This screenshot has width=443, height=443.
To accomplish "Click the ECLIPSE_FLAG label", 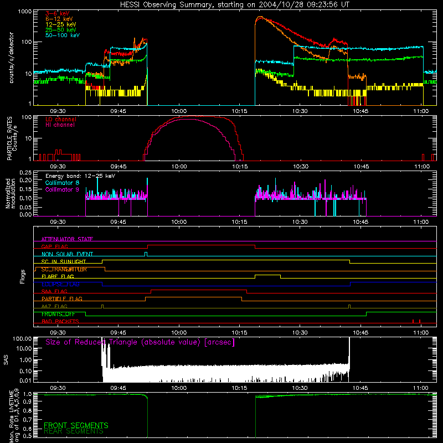I will (60, 284).
